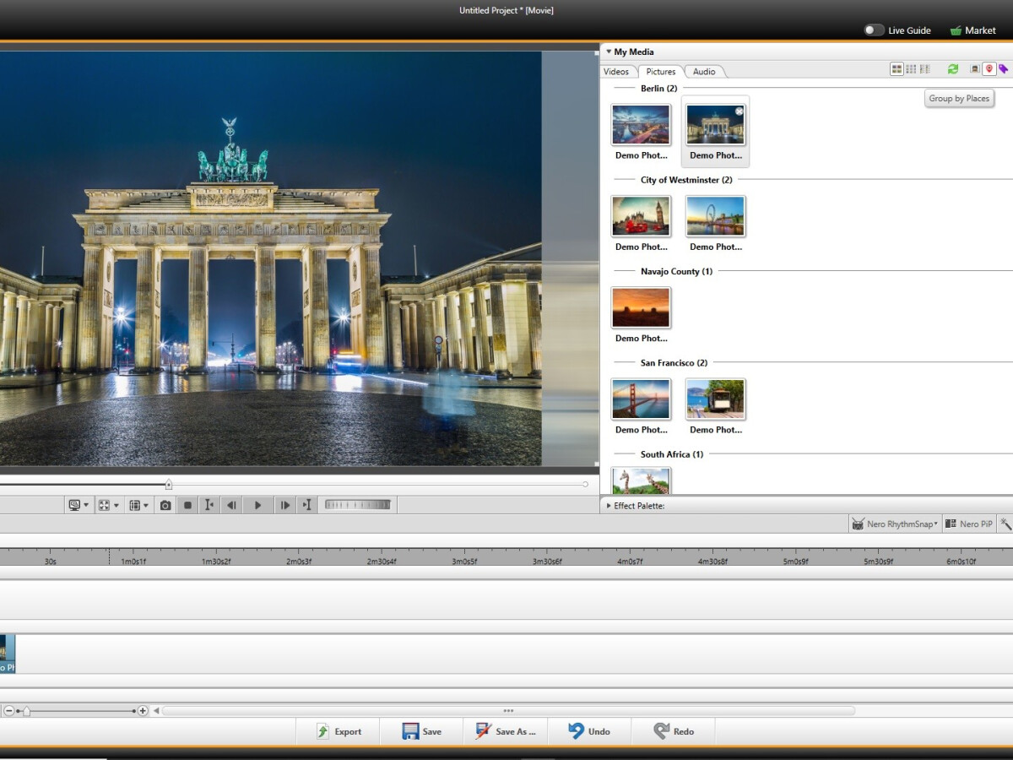Viewport: 1013px width, 760px height.
Task: Open the display mode dropdown in preview toolbar
Action: coord(75,504)
